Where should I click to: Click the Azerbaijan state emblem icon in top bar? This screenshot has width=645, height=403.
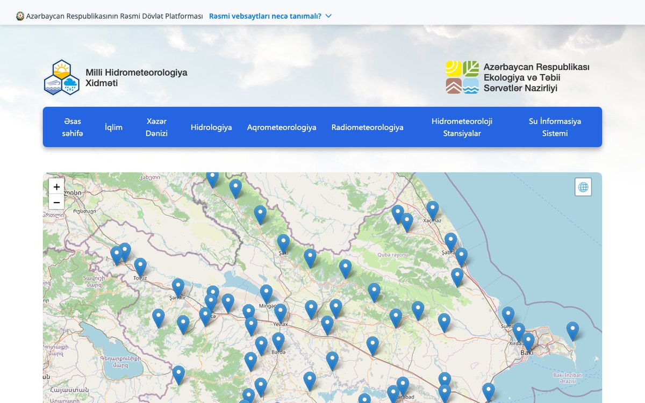click(20, 16)
